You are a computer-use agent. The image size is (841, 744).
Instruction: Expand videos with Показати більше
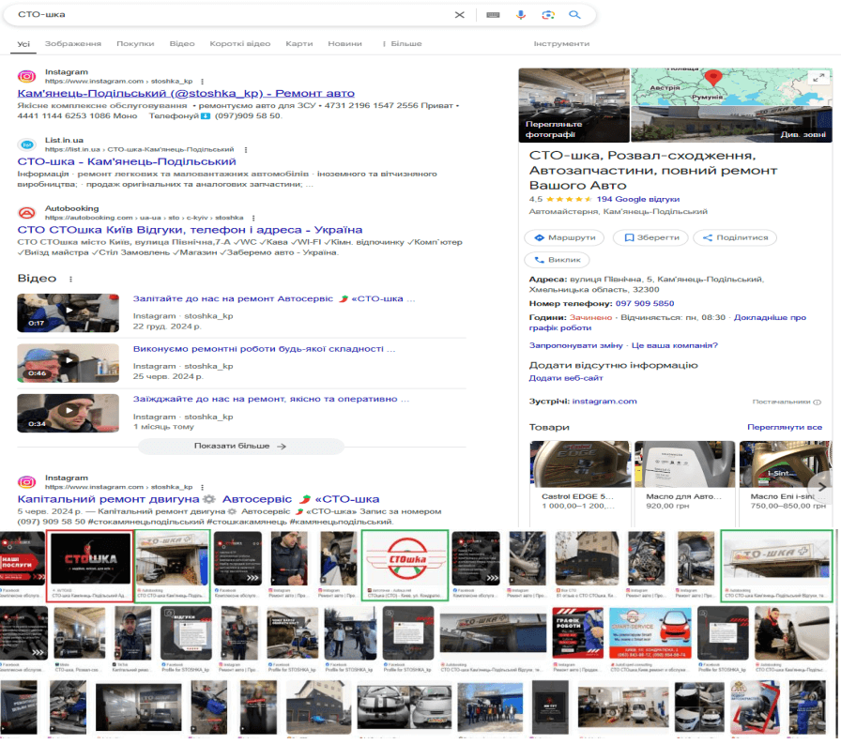pos(240,446)
